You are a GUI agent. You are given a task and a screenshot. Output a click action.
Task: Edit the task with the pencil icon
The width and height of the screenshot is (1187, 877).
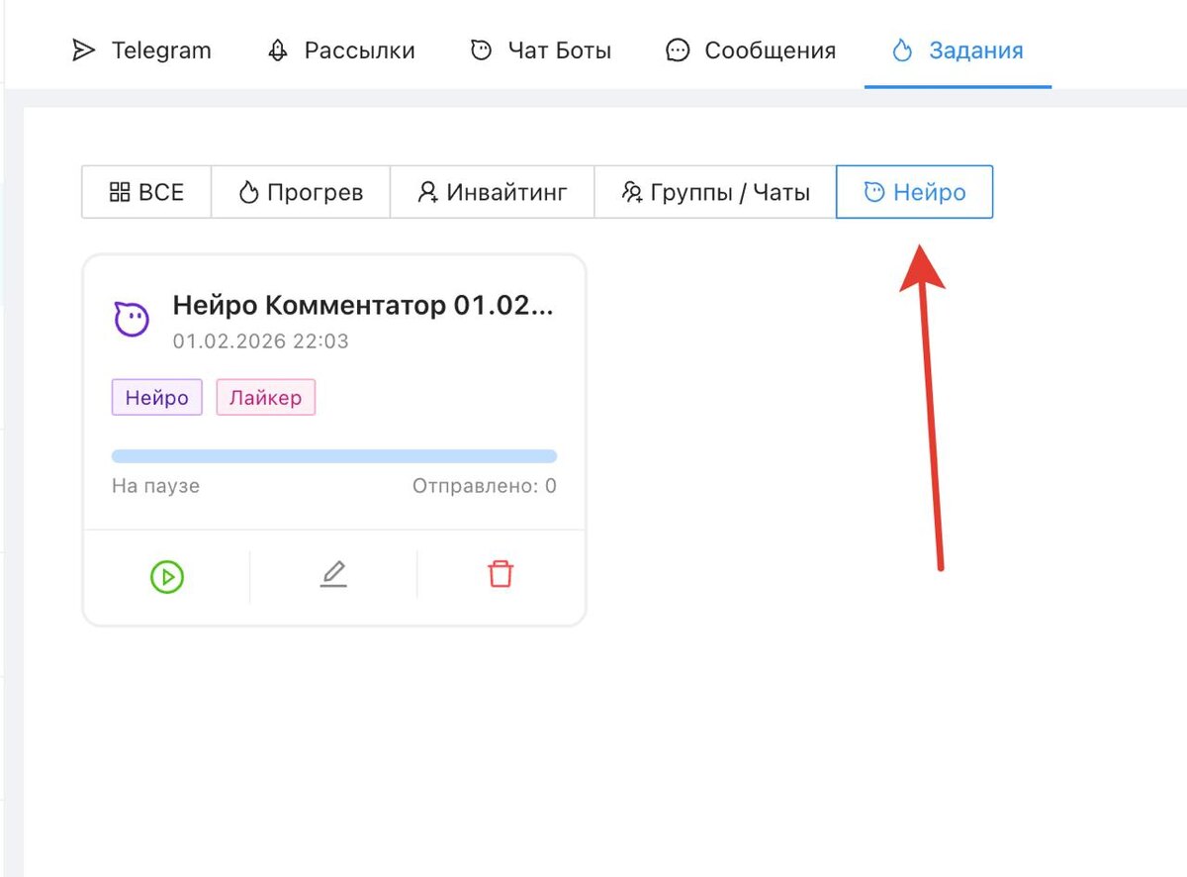[333, 575]
